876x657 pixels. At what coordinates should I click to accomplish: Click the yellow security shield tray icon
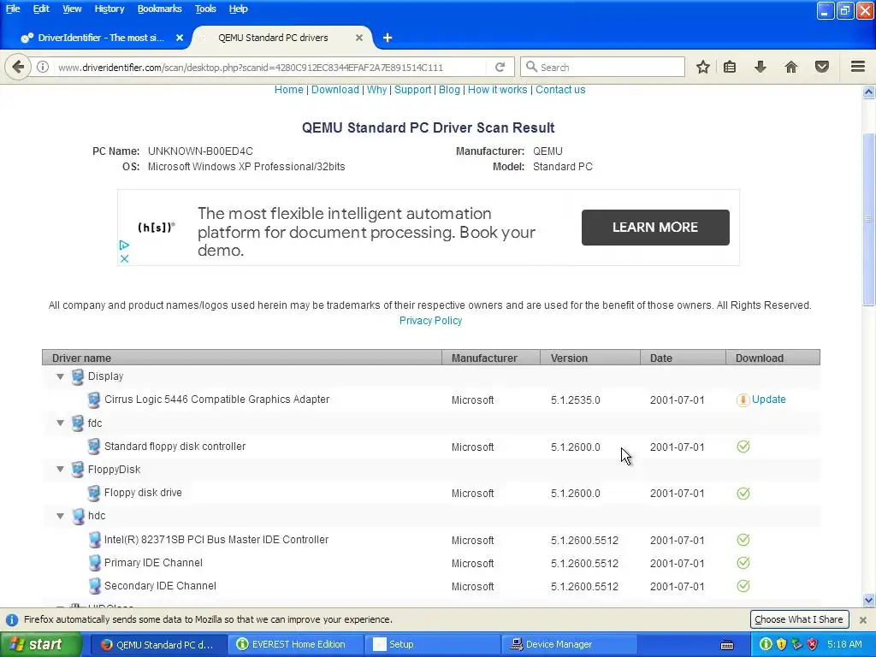781,644
